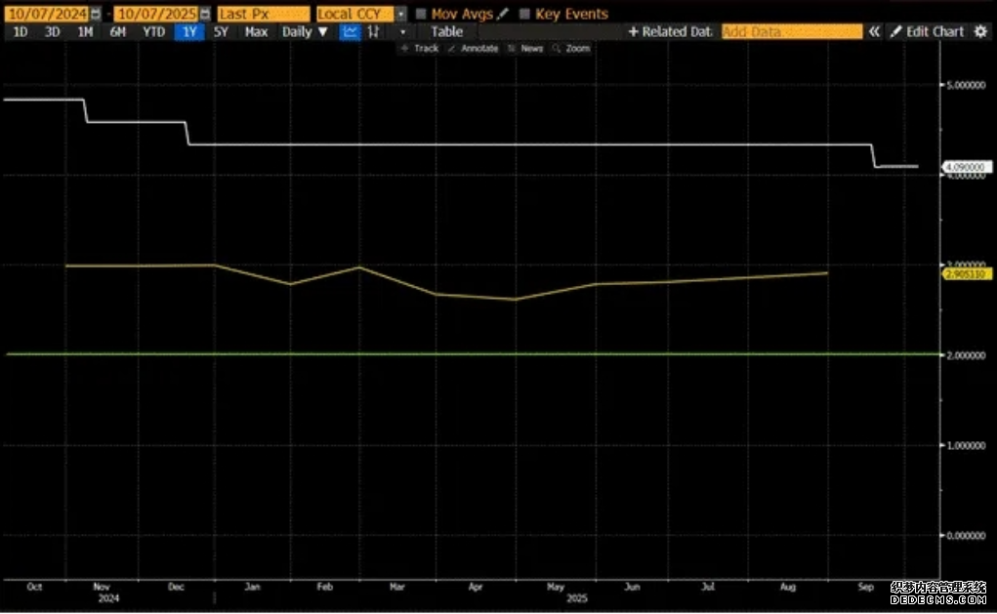Choose the 1M time range

[x=85, y=32]
